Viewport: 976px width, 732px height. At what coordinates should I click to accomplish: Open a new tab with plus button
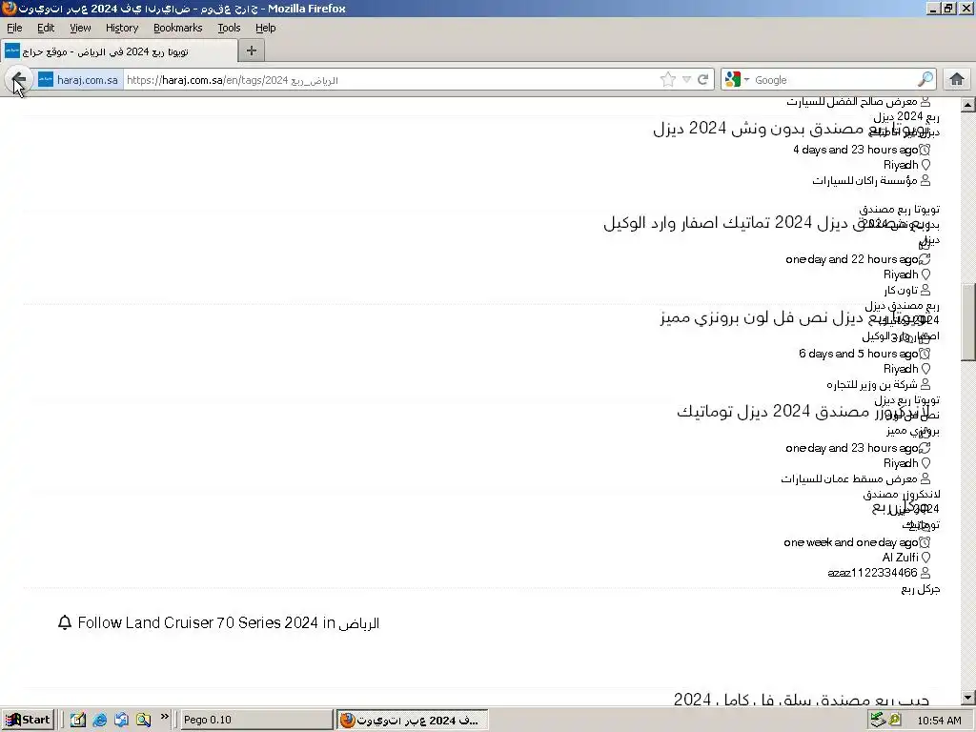pyautogui.click(x=252, y=51)
